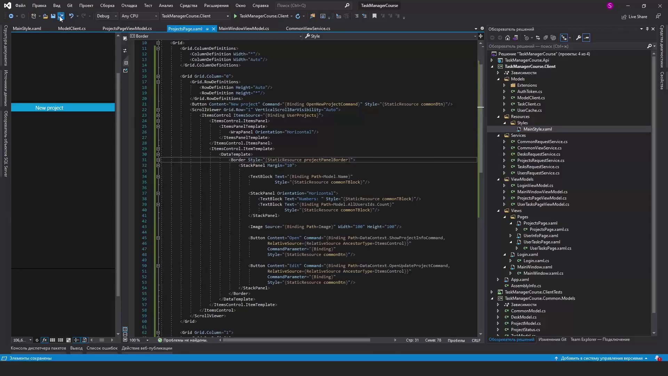
Task: Open the Список ошибок bottom tab
Action: point(102,348)
